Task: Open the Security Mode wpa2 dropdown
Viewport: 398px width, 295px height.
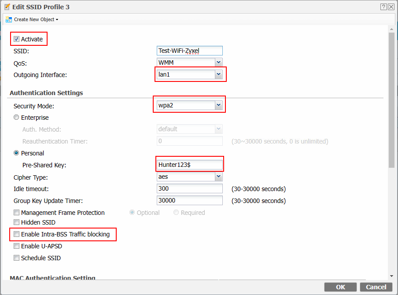Action: tap(218, 105)
